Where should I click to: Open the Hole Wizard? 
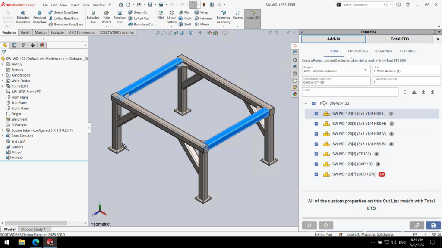coord(106,17)
